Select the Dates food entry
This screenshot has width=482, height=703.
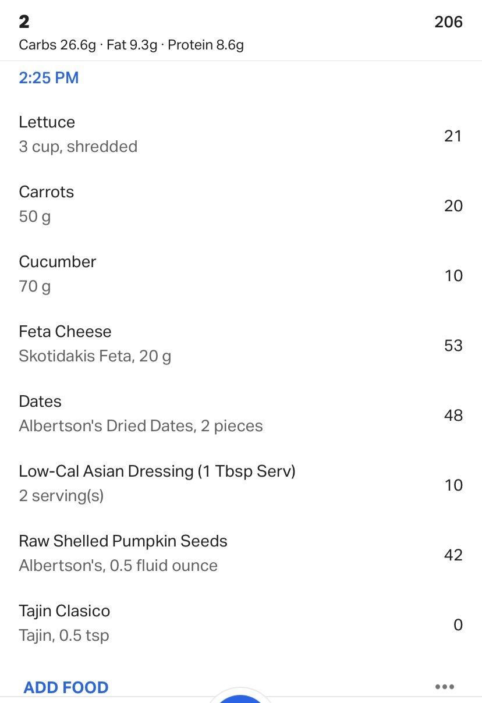(241, 414)
